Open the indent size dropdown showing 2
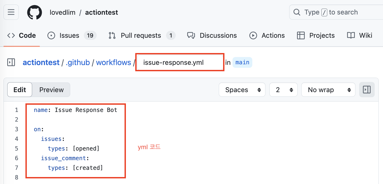Image resolution: width=383 pixels, height=184 pixels. click(x=283, y=89)
